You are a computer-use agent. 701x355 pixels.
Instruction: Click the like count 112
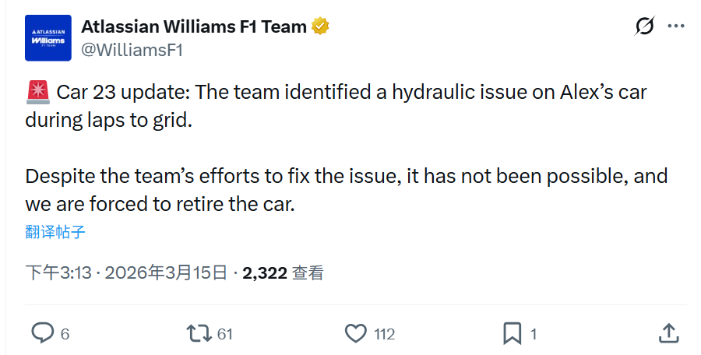(x=385, y=334)
